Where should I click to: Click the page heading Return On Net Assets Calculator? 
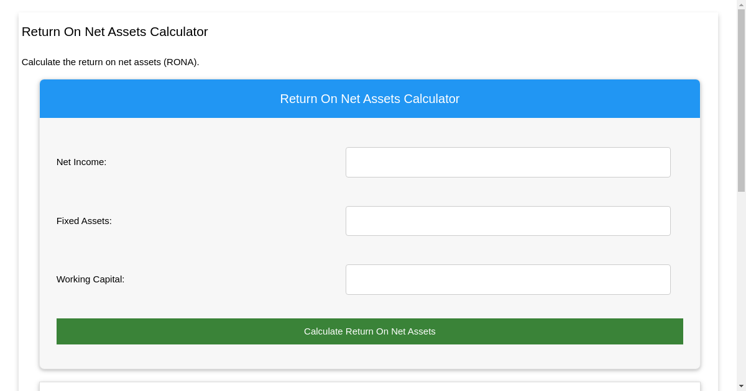tap(114, 32)
